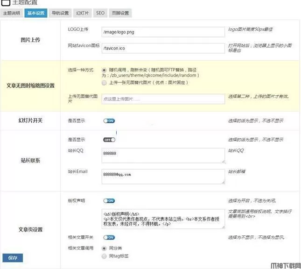
Task: Go to the 幻灯片 tab
Action: (x=83, y=13)
